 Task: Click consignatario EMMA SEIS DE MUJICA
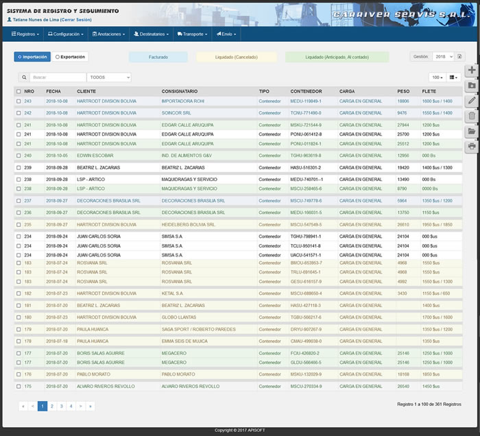pos(184,341)
